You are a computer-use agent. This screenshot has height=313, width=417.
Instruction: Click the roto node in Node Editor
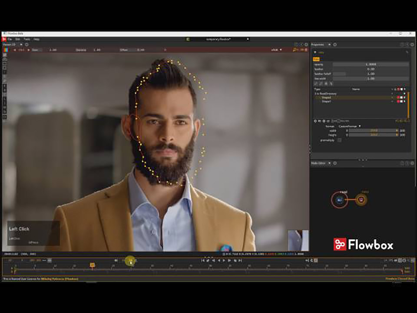(x=339, y=200)
